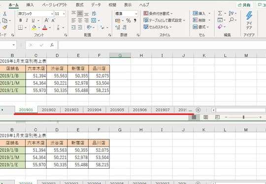Open the 挿入 ribbon tab
Screen dimensions: 266x184
[30, 5]
